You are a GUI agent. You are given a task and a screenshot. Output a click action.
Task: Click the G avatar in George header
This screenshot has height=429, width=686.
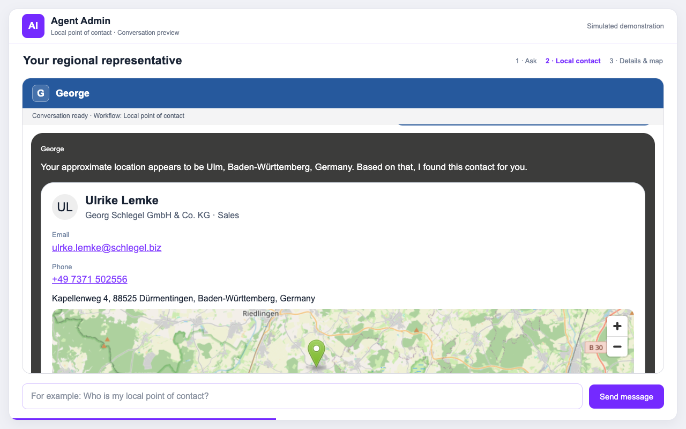point(41,93)
